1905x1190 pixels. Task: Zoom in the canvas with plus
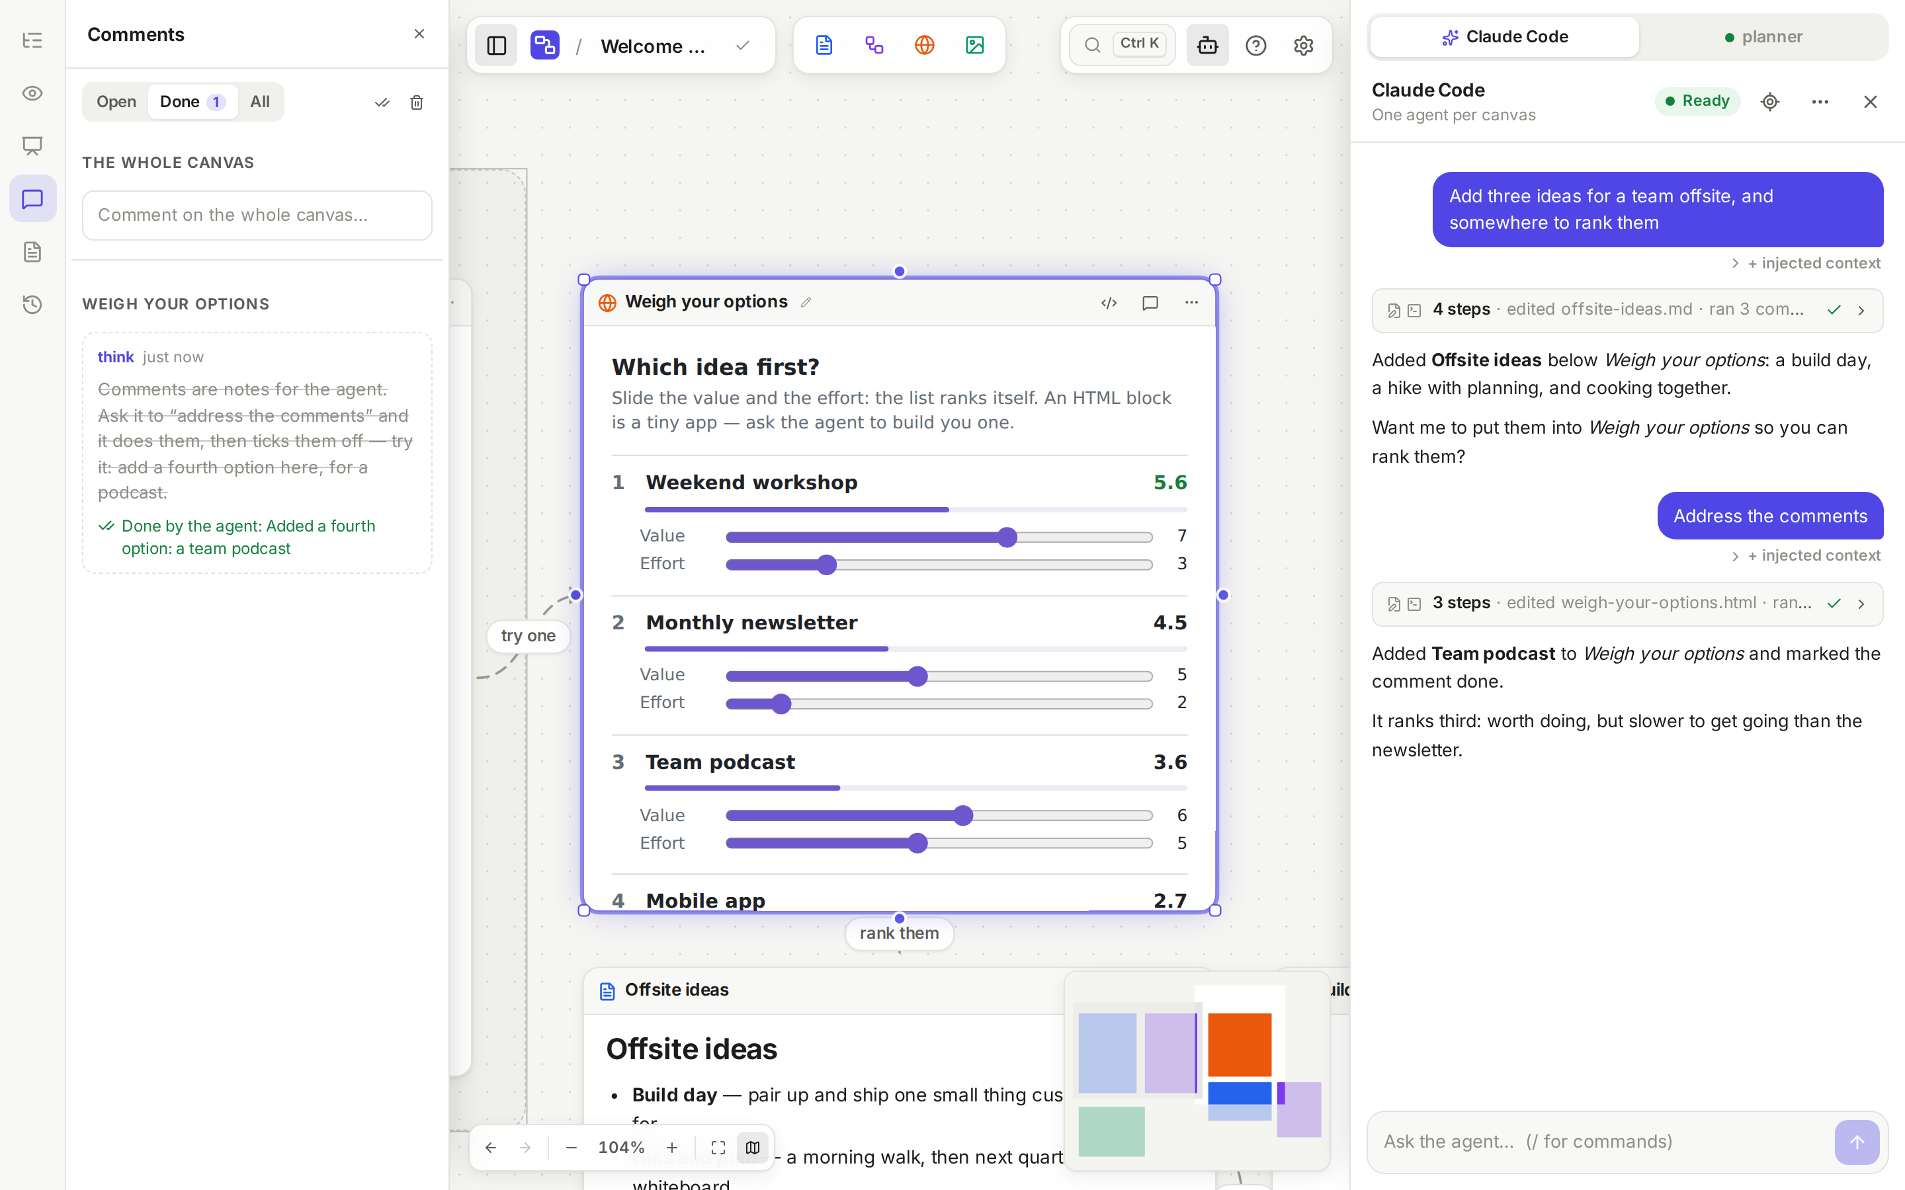[671, 1148]
